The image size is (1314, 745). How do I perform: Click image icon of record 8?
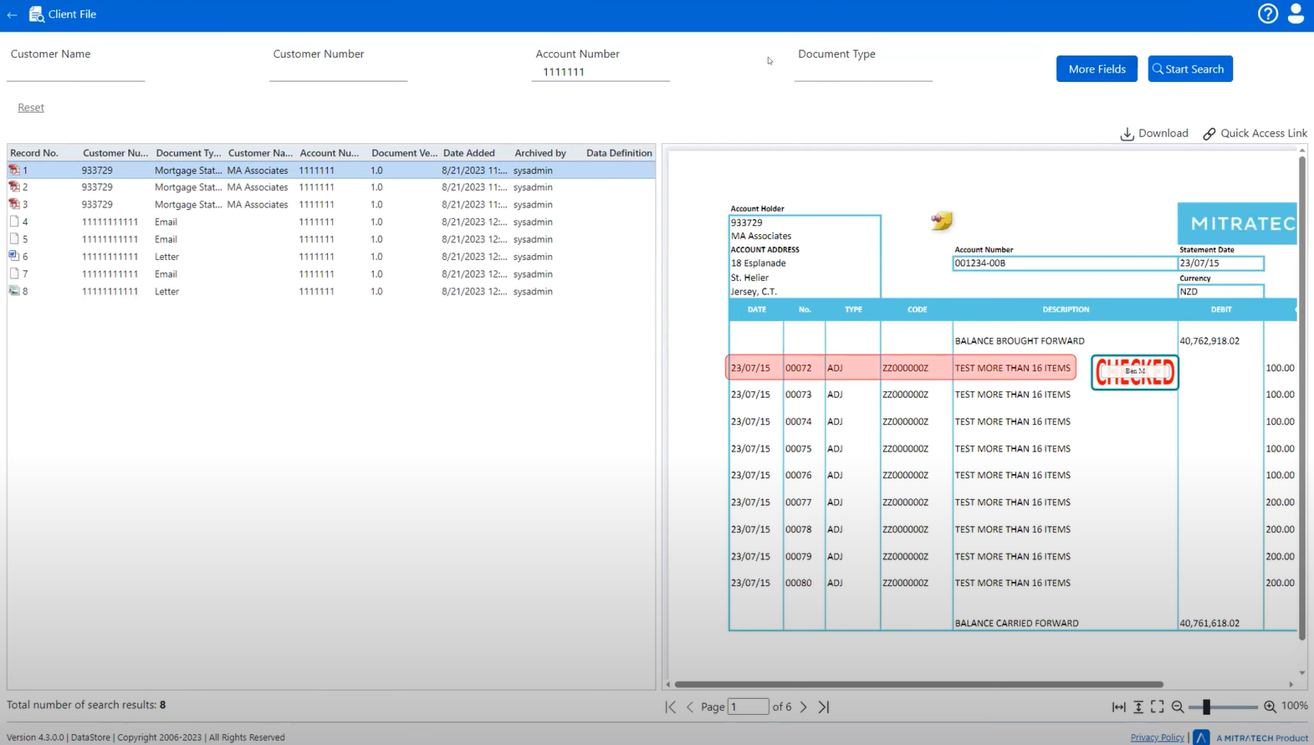(x=14, y=291)
